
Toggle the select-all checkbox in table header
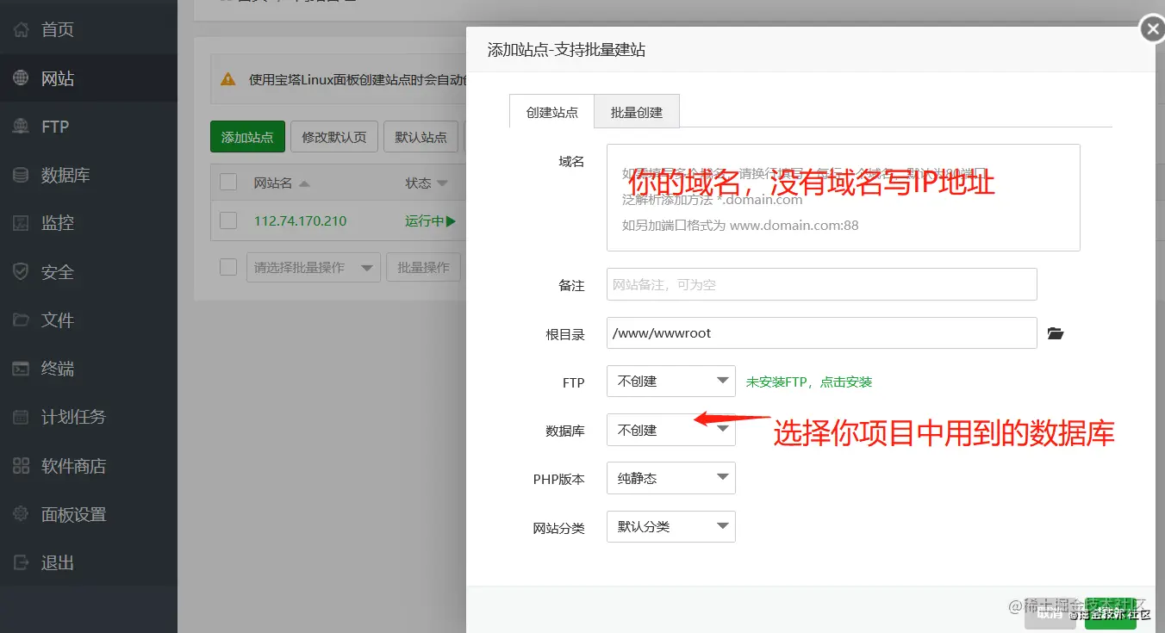coord(228,183)
